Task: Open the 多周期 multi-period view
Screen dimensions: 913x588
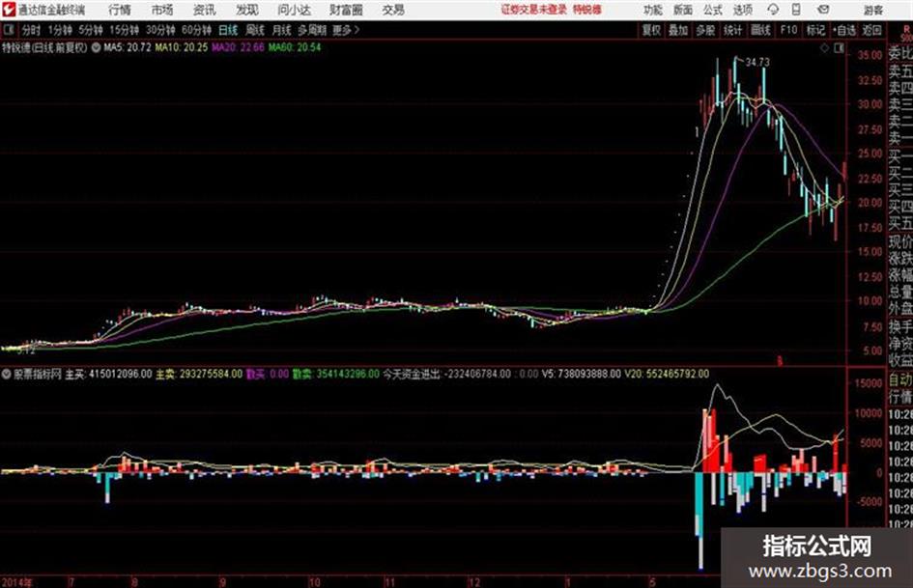Action: 312,30
